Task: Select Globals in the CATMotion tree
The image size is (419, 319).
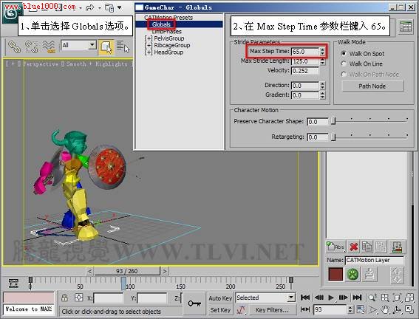Action: click(x=161, y=24)
